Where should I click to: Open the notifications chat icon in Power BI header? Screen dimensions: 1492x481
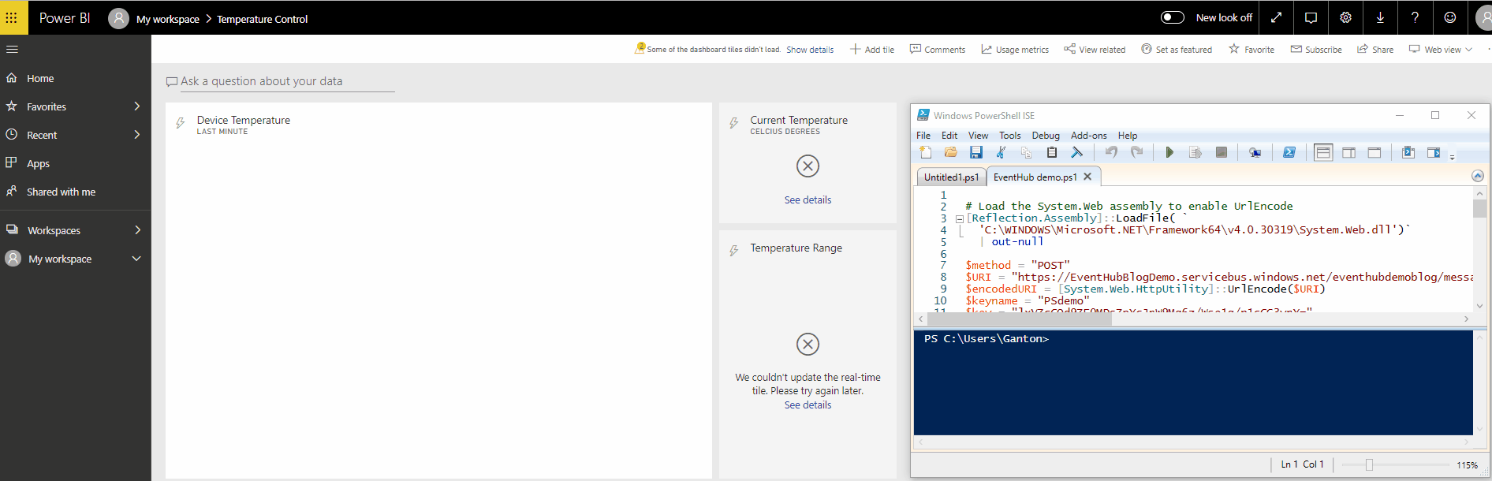tap(1311, 17)
